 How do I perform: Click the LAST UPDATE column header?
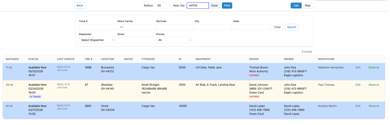tap(66, 59)
